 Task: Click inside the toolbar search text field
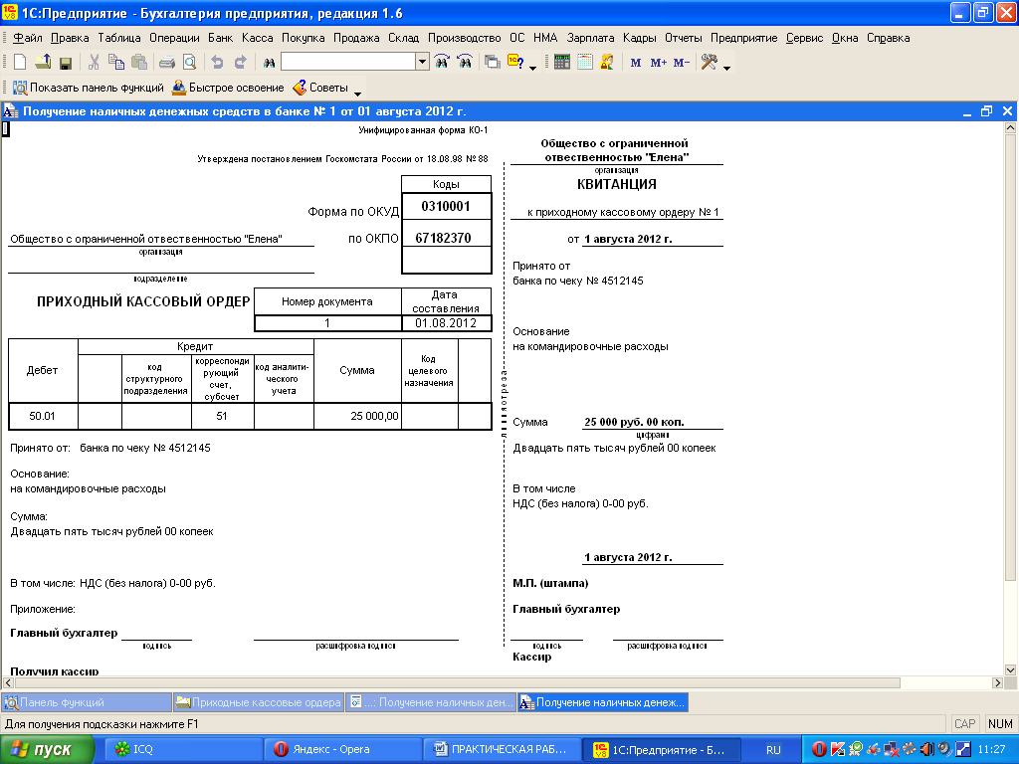pos(348,62)
